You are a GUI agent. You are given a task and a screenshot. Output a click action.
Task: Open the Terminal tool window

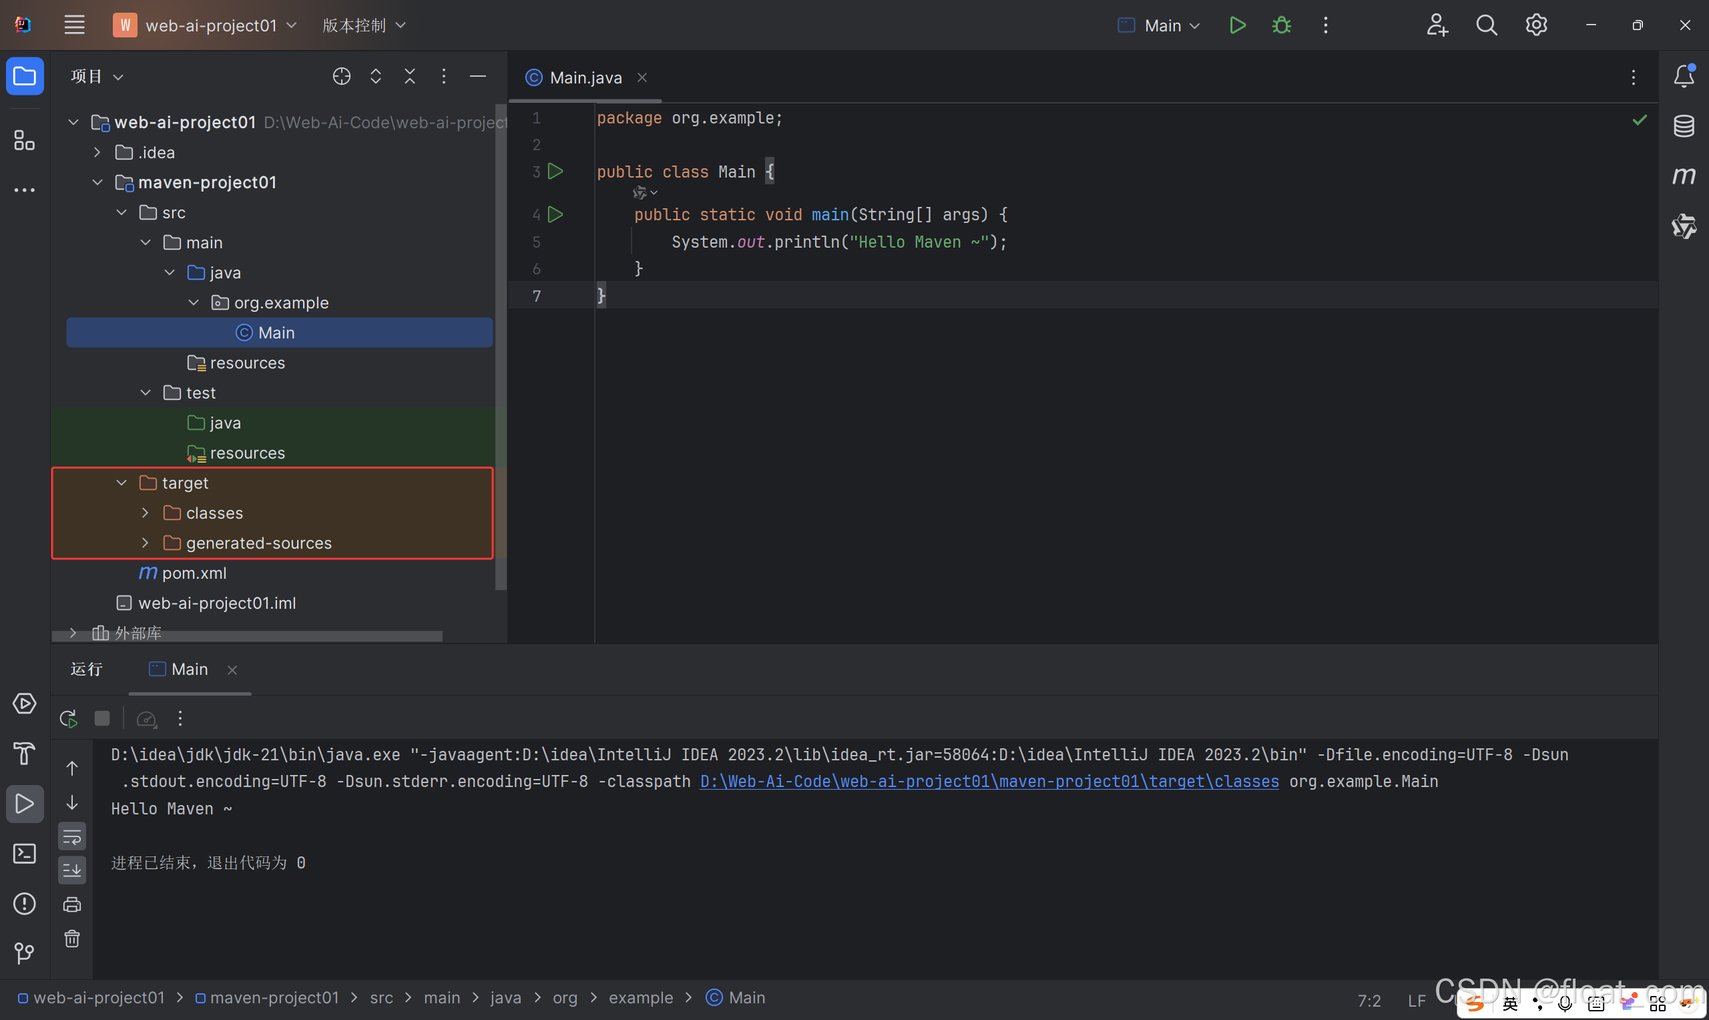(x=24, y=854)
